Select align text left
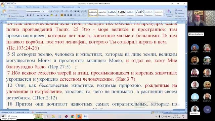Viewport: 215px width, 121px height. pyautogui.click(x=62, y=15)
